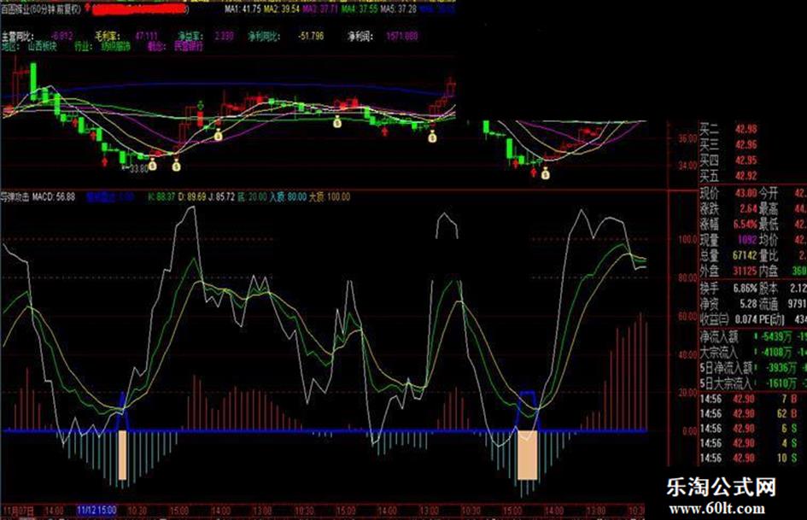The image size is (807, 520).
Task: Click the MA5: 37.28 indicator value
Action: (399, 9)
